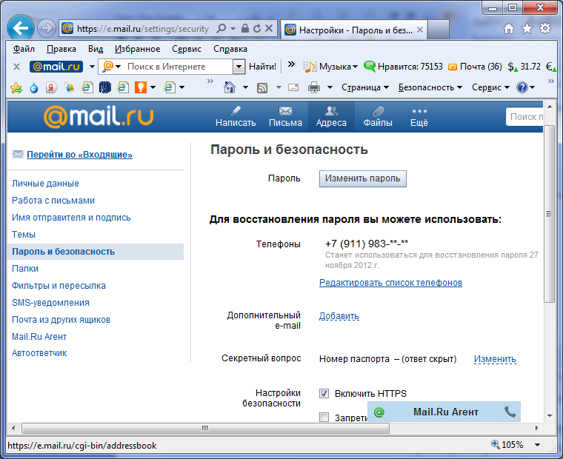The height and width of the screenshot is (459, 563).
Task: Open the Файл menu
Action: coord(24,49)
